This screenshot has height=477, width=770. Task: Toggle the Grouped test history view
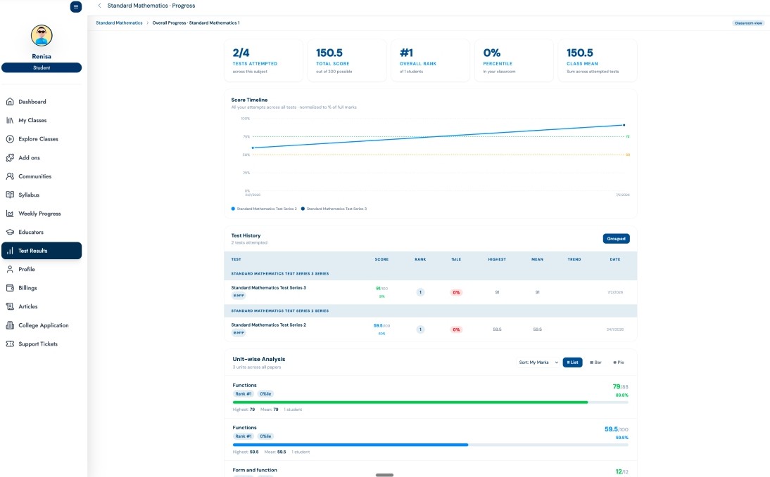point(616,239)
